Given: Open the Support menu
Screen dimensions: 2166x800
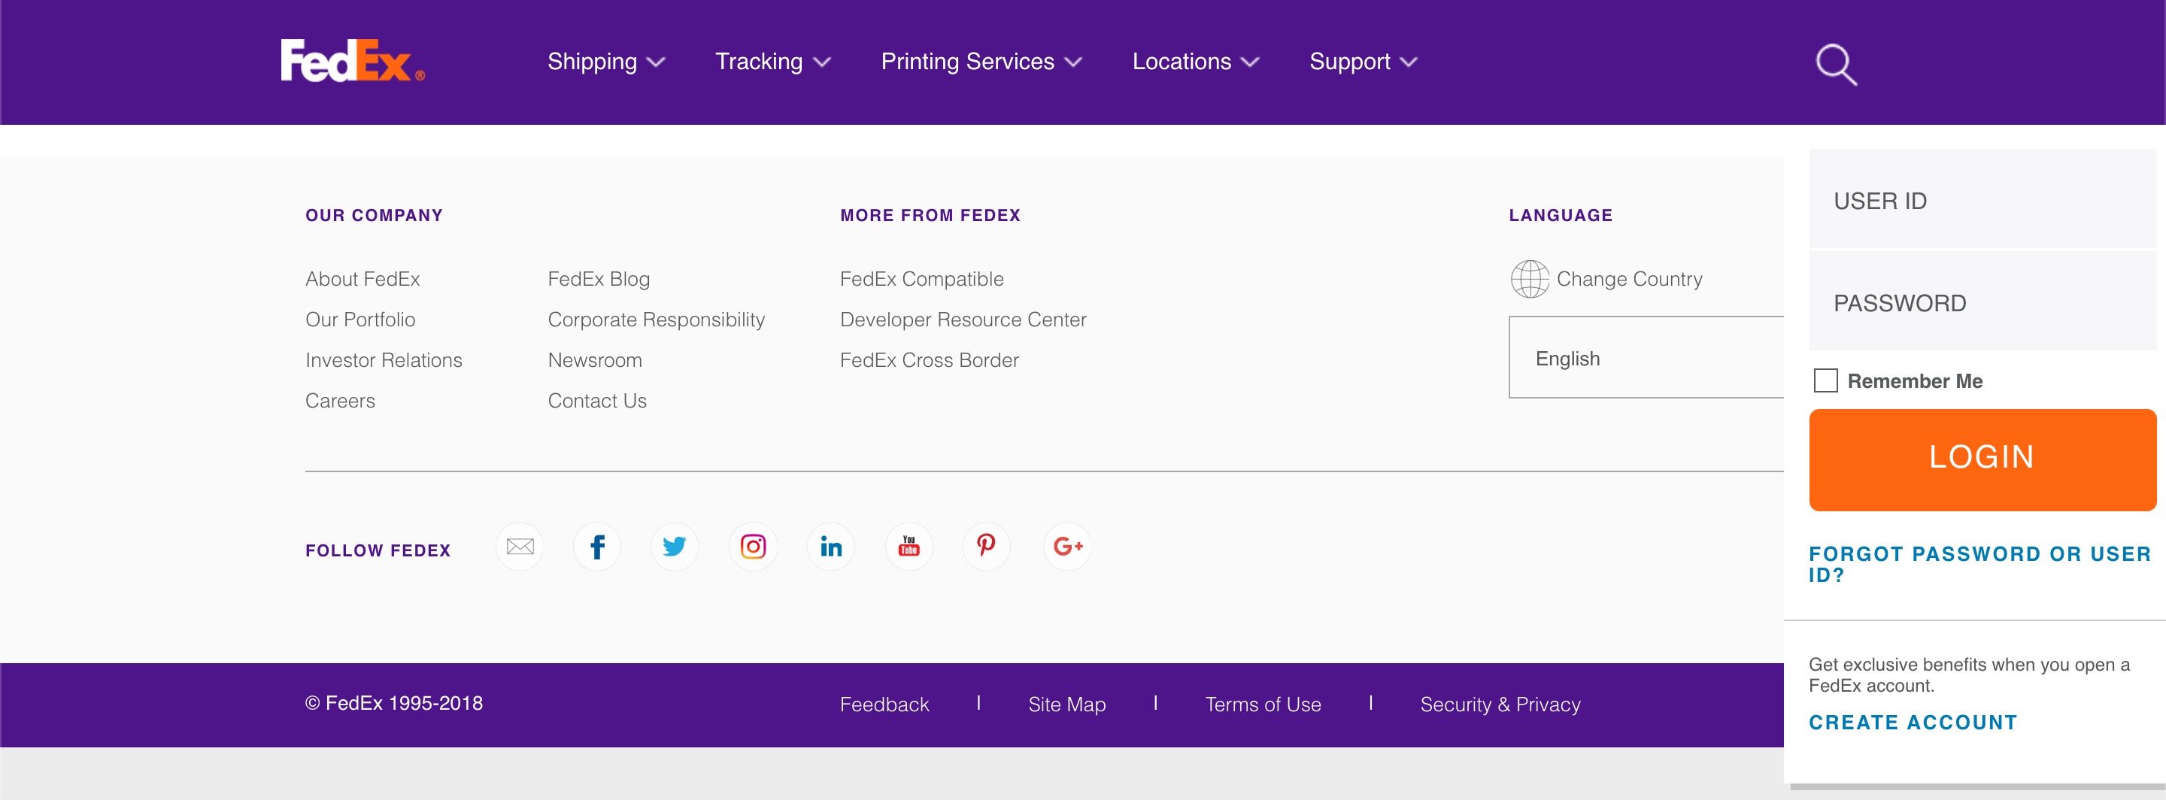Looking at the screenshot, I should pyautogui.click(x=1361, y=62).
